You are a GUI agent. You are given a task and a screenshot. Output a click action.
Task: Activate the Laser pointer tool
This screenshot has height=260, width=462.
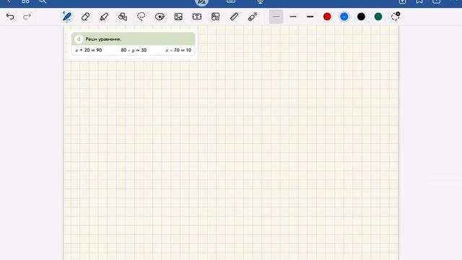coord(253,17)
